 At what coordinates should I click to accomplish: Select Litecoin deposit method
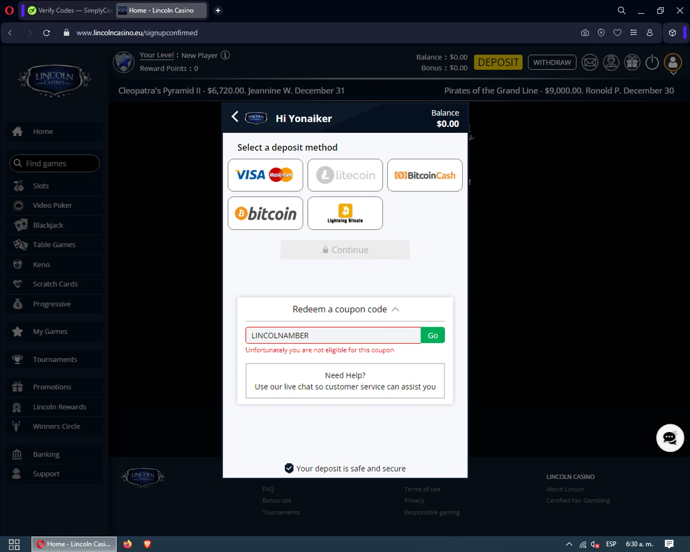(345, 175)
